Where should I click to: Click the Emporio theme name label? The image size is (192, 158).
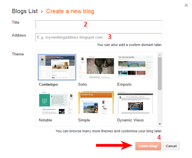tap(125, 85)
